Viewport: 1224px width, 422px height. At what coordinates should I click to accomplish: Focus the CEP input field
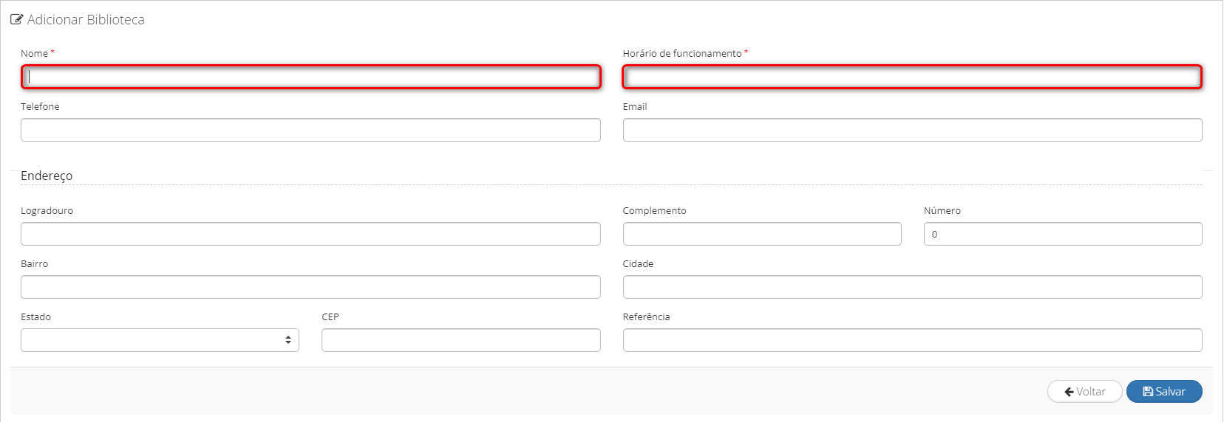[461, 340]
